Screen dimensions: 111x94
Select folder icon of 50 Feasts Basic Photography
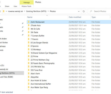[x=29, y=63]
